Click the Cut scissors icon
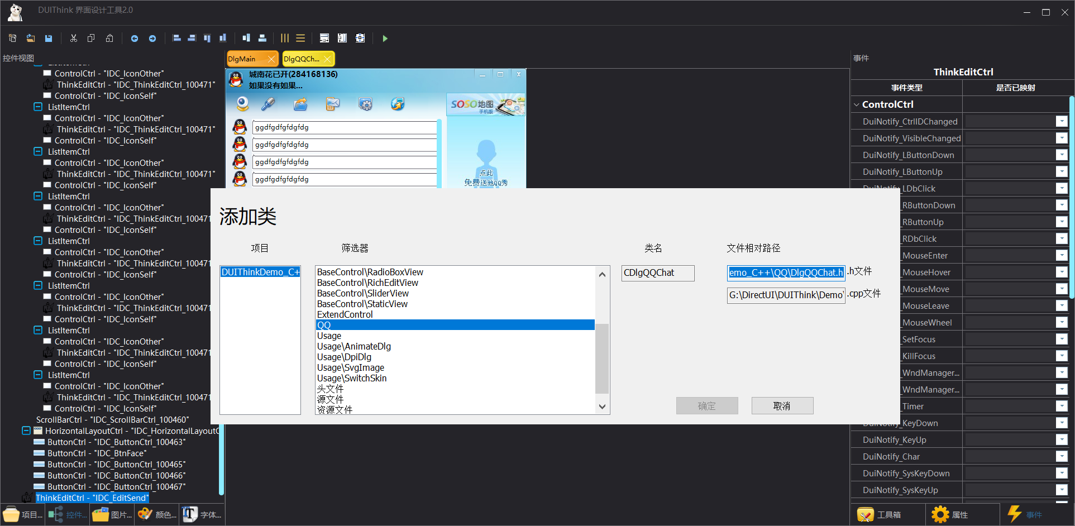1075x526 pixels. pyautogui.click(x=73, y=38)
